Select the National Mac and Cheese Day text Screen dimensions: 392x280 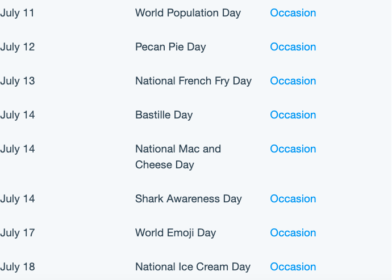tap(178, 157)
